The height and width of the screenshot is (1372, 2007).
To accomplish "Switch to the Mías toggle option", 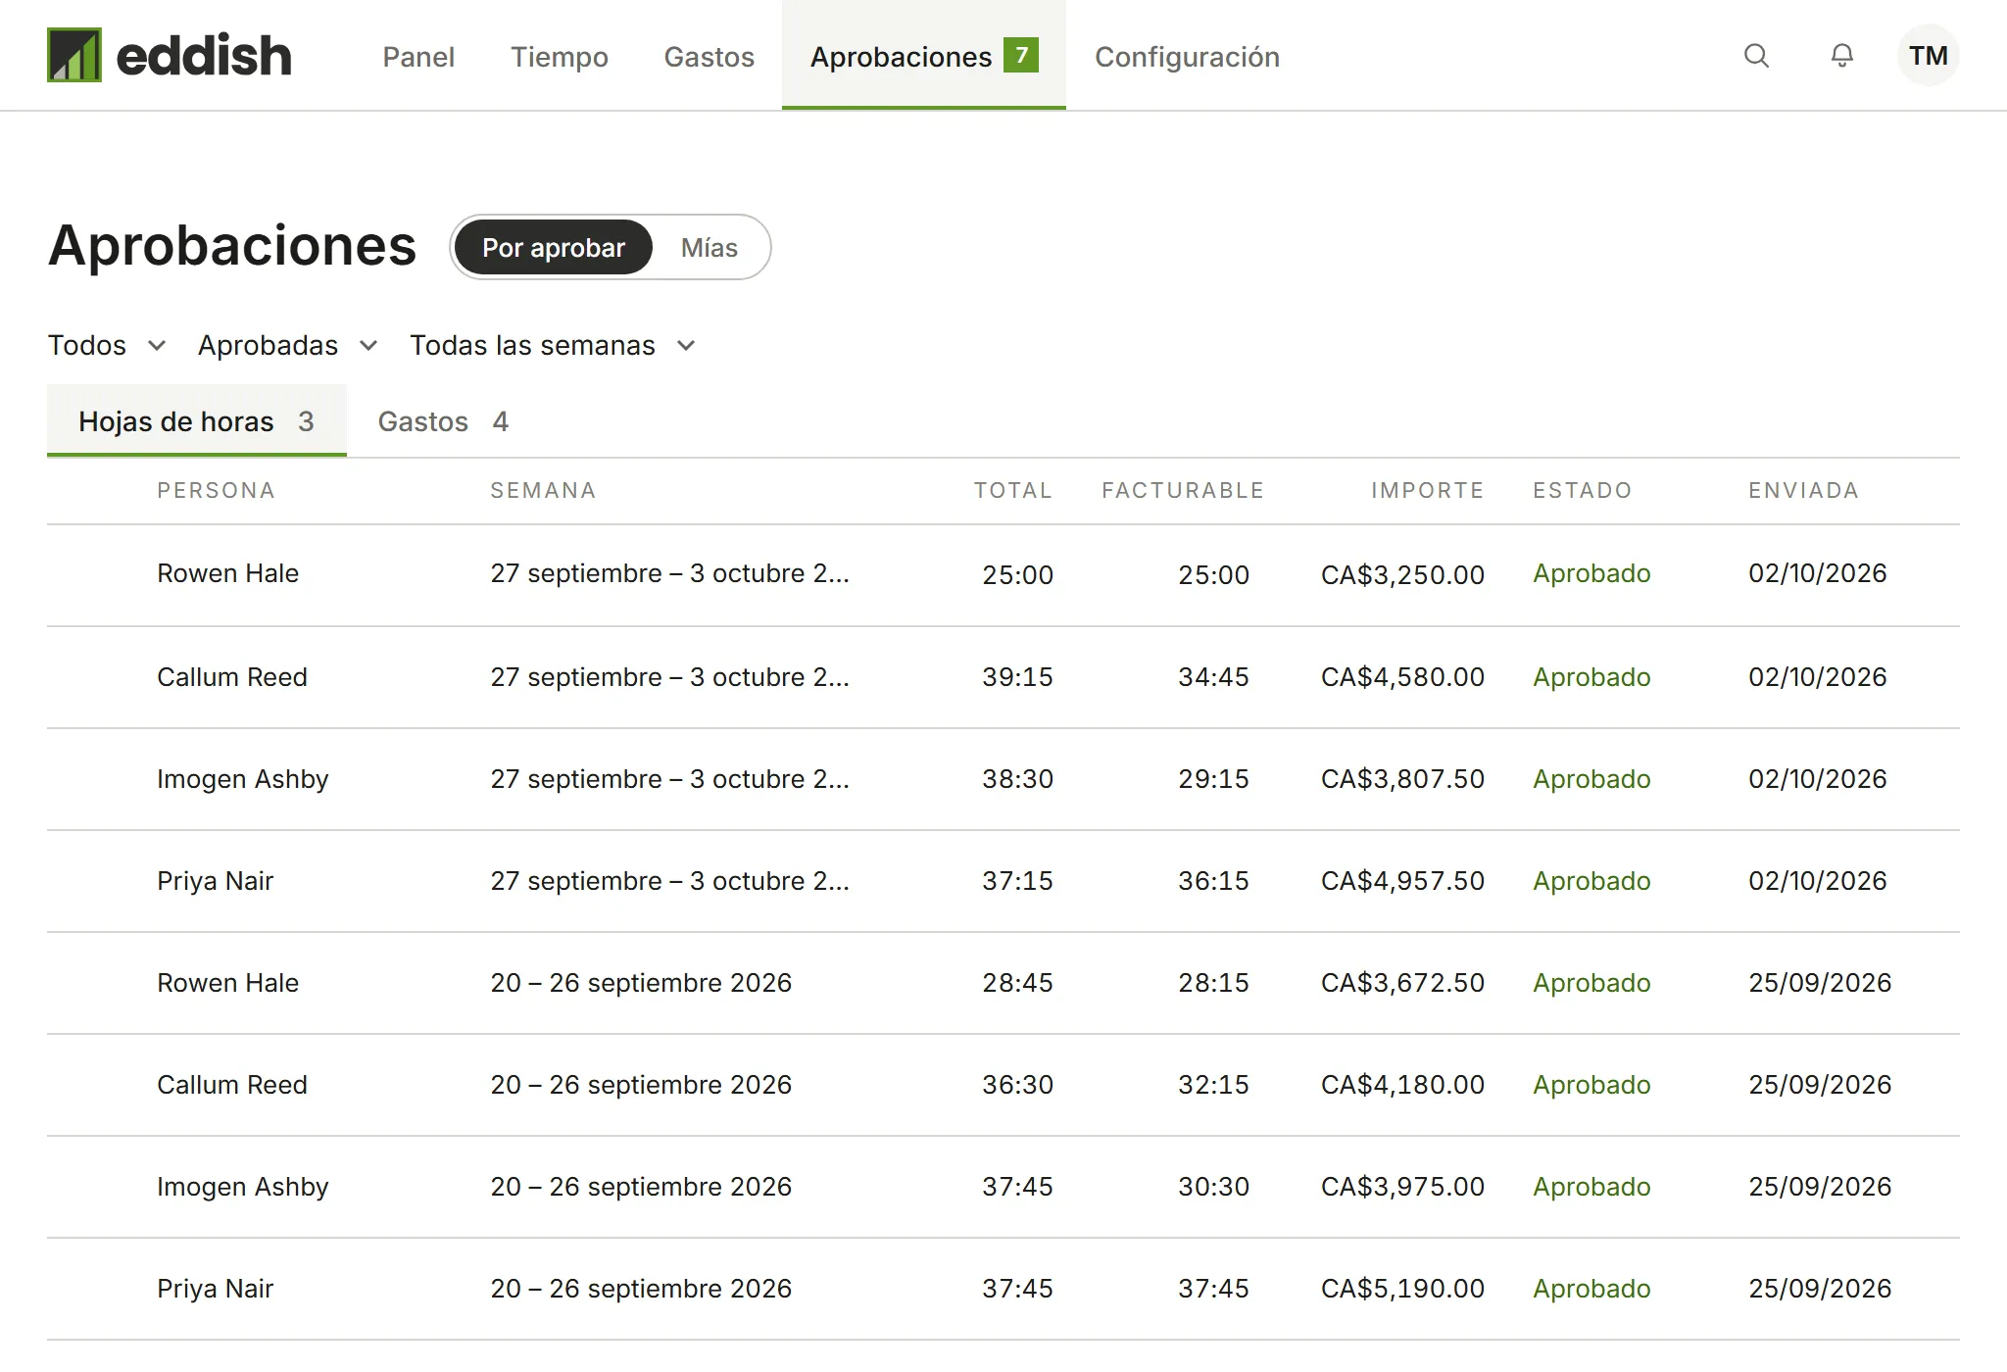I will coord(710,248).
